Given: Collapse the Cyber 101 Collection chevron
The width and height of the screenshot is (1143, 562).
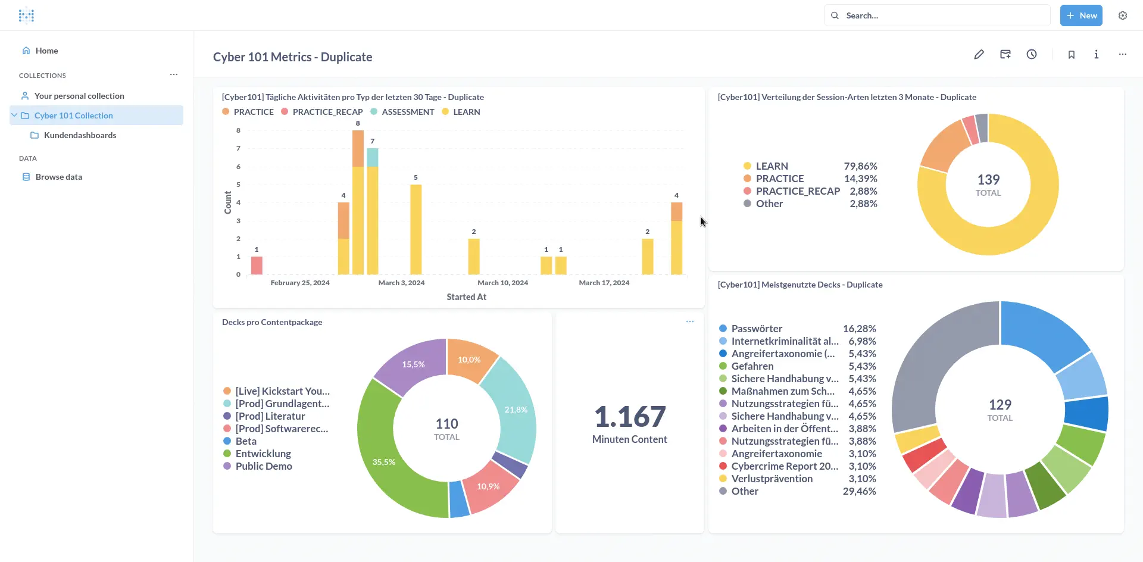Looking at the screenshot, I should pos(14,115).
